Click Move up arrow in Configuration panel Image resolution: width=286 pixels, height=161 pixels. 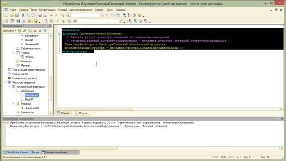click(40, 31)
